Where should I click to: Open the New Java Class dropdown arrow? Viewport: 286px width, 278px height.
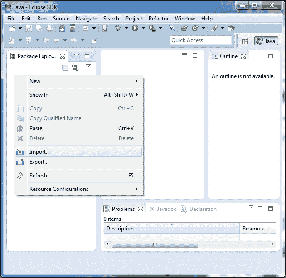203,28
